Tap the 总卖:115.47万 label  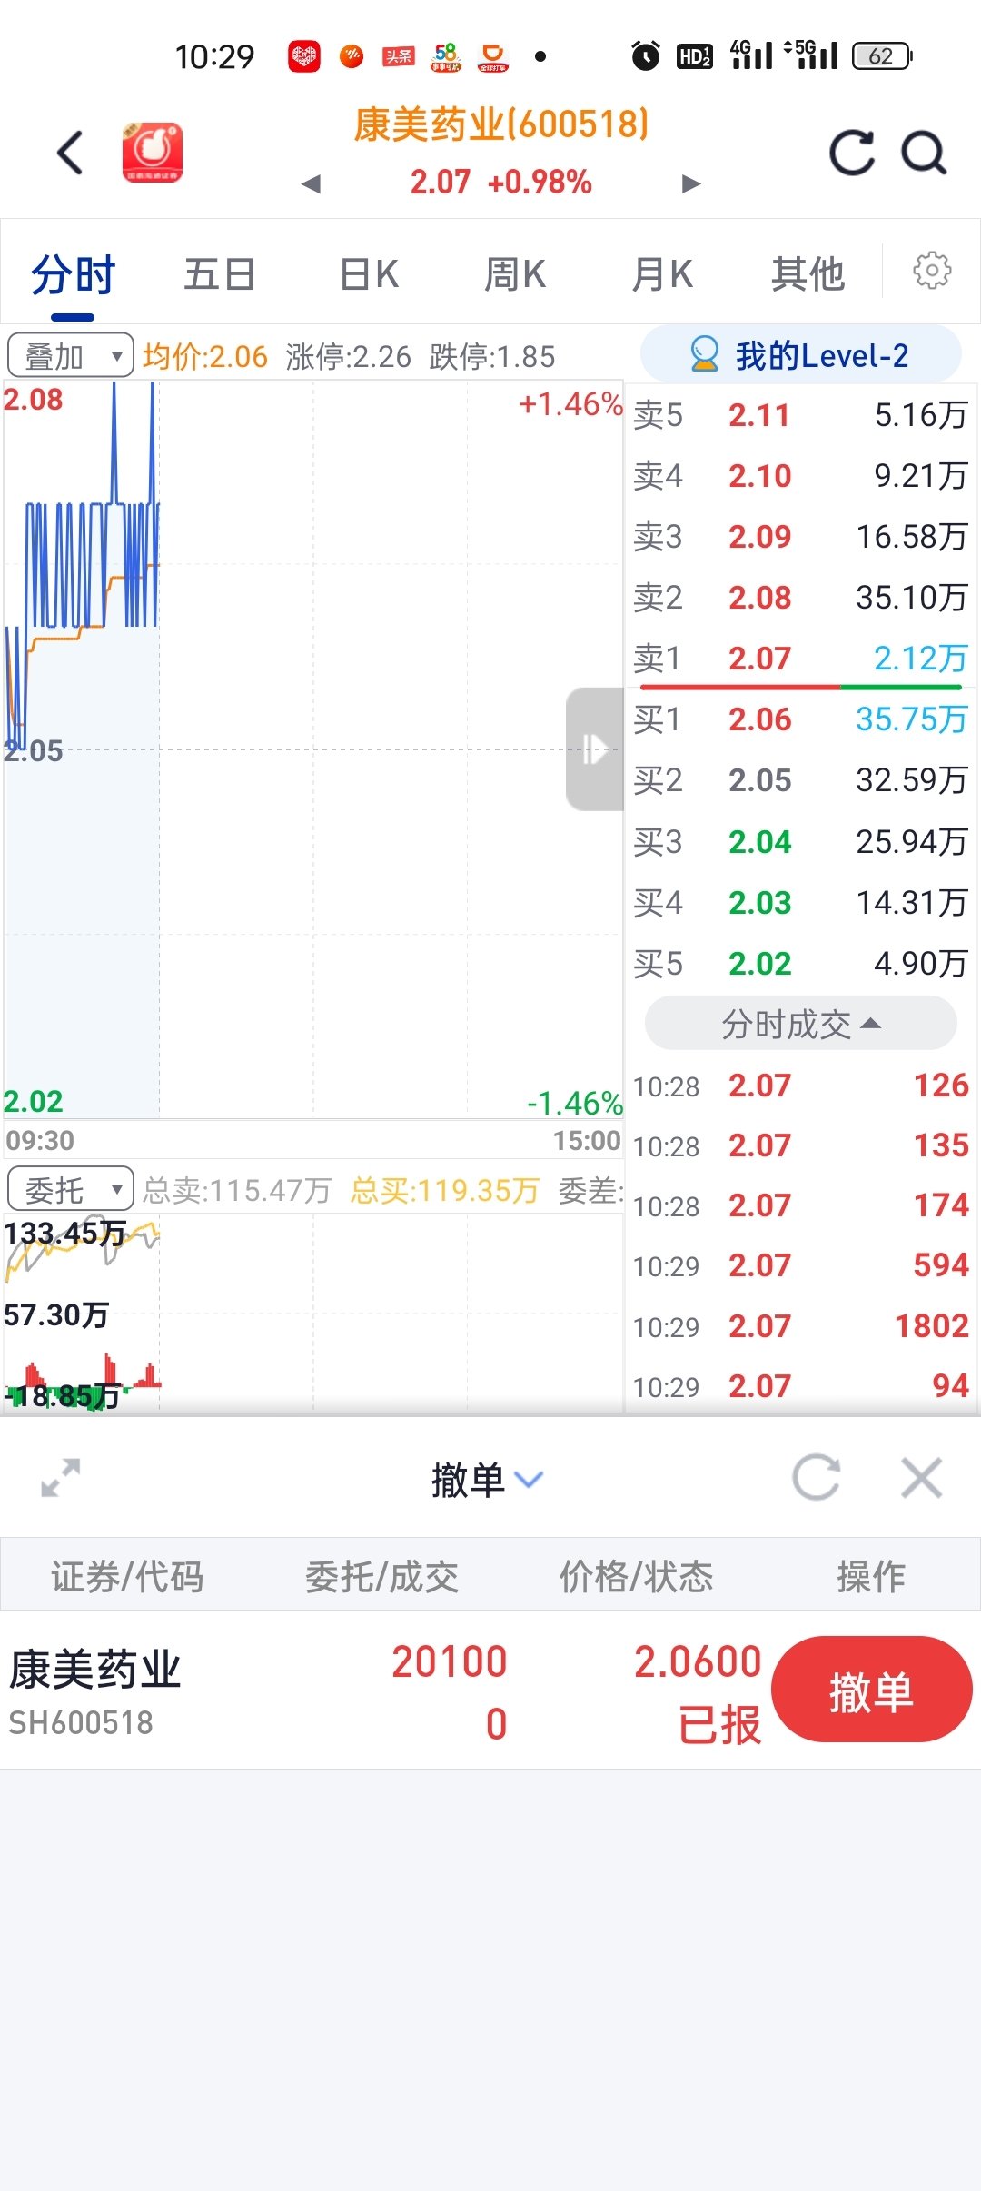[237, 1190]
